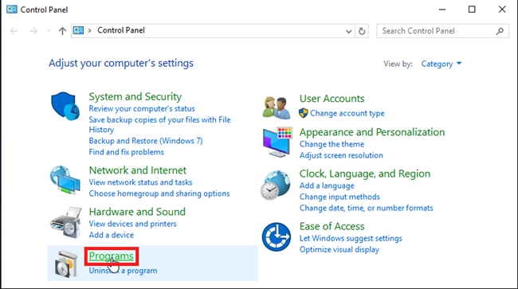Expand the address bar history dropdown
This screenshot has height=289, width=518.
pos(348,31)
